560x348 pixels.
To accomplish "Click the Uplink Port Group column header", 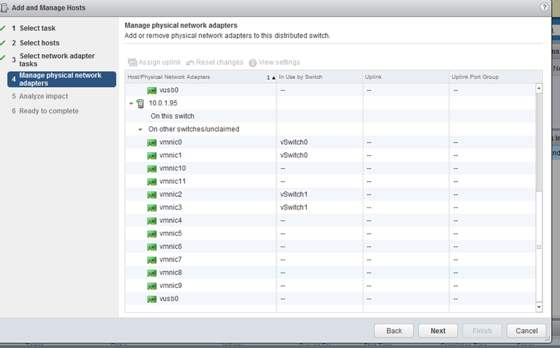I will (x=496, y=77).
